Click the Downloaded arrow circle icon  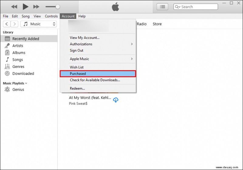[7, 74]
